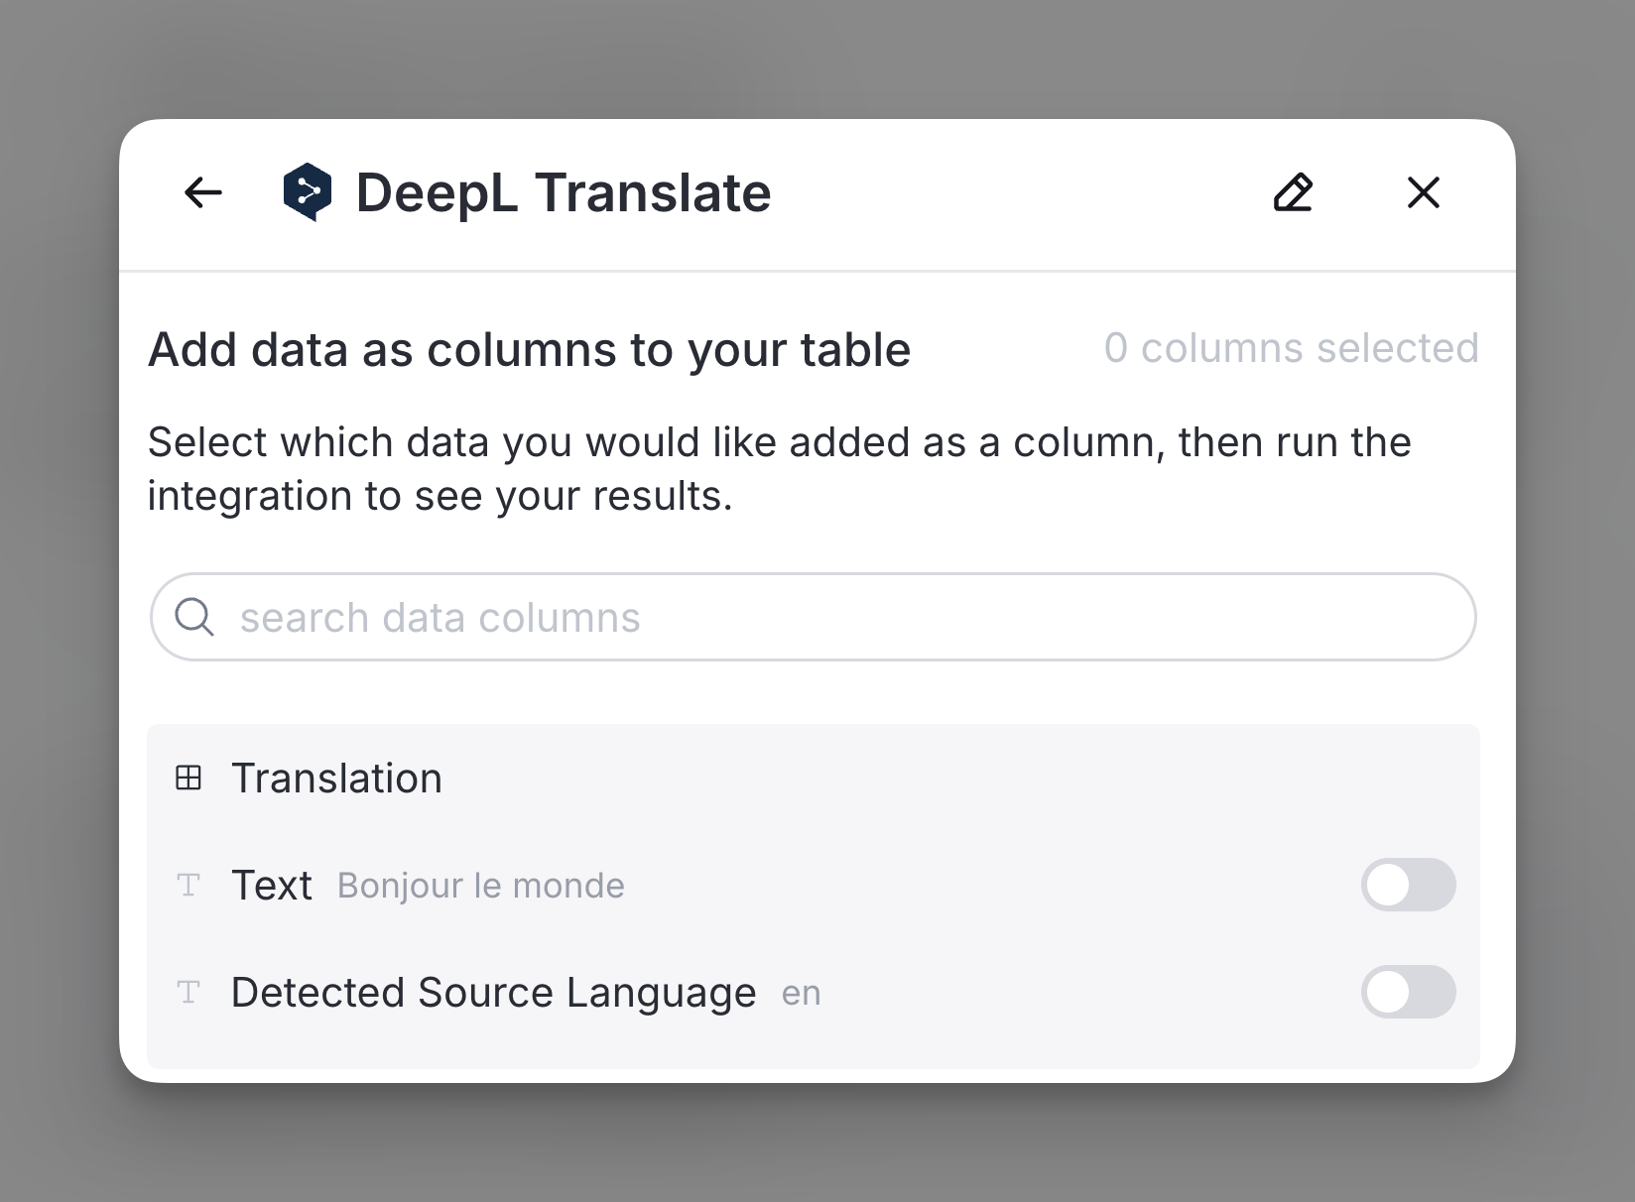Close the DeepL Translate dialog
This screenshot has height=1202, width=1635.
click(x=1424, y=192)
